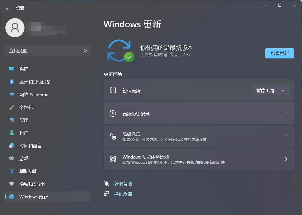Expand the Windows 预览体验计划 chevron
The image size is (302, 215).
click(x=286, y=159)
